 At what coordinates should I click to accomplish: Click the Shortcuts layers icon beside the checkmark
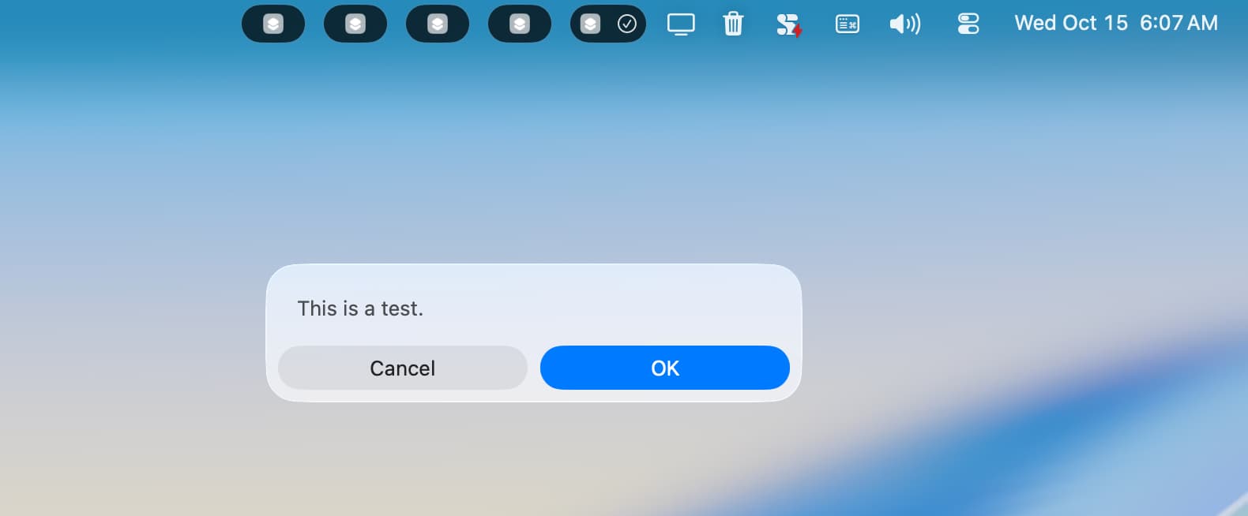click(x=590, y=24)
